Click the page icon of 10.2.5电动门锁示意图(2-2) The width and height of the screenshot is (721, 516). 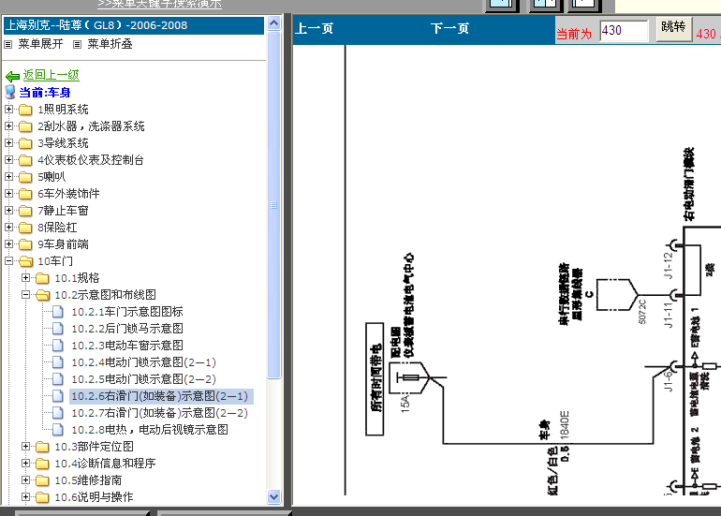click(58, 379)
